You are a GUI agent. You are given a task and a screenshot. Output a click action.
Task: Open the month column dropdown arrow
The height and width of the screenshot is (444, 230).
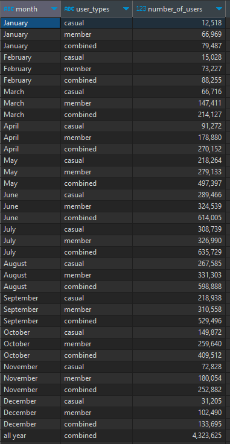coord(54,9)
